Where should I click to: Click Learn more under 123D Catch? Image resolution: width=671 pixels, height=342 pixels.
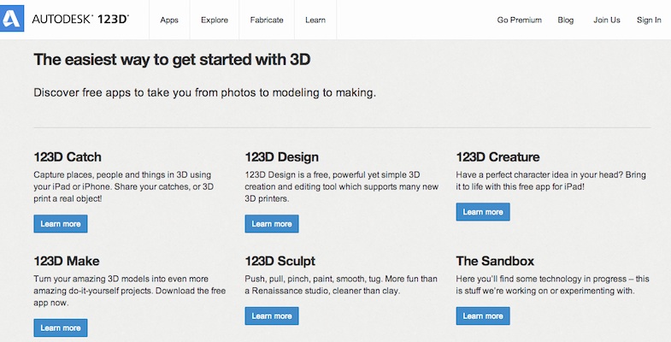[61, 224]
